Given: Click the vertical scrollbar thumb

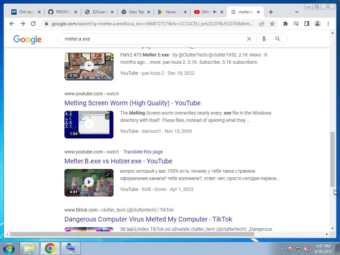Looking at the screenshot, I should (x=332, y=159).
